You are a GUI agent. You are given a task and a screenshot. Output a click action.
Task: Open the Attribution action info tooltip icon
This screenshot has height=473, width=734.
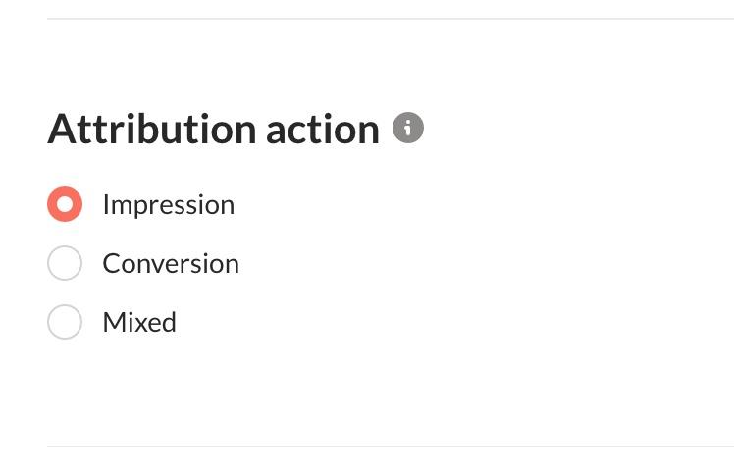tap(408, 128)
